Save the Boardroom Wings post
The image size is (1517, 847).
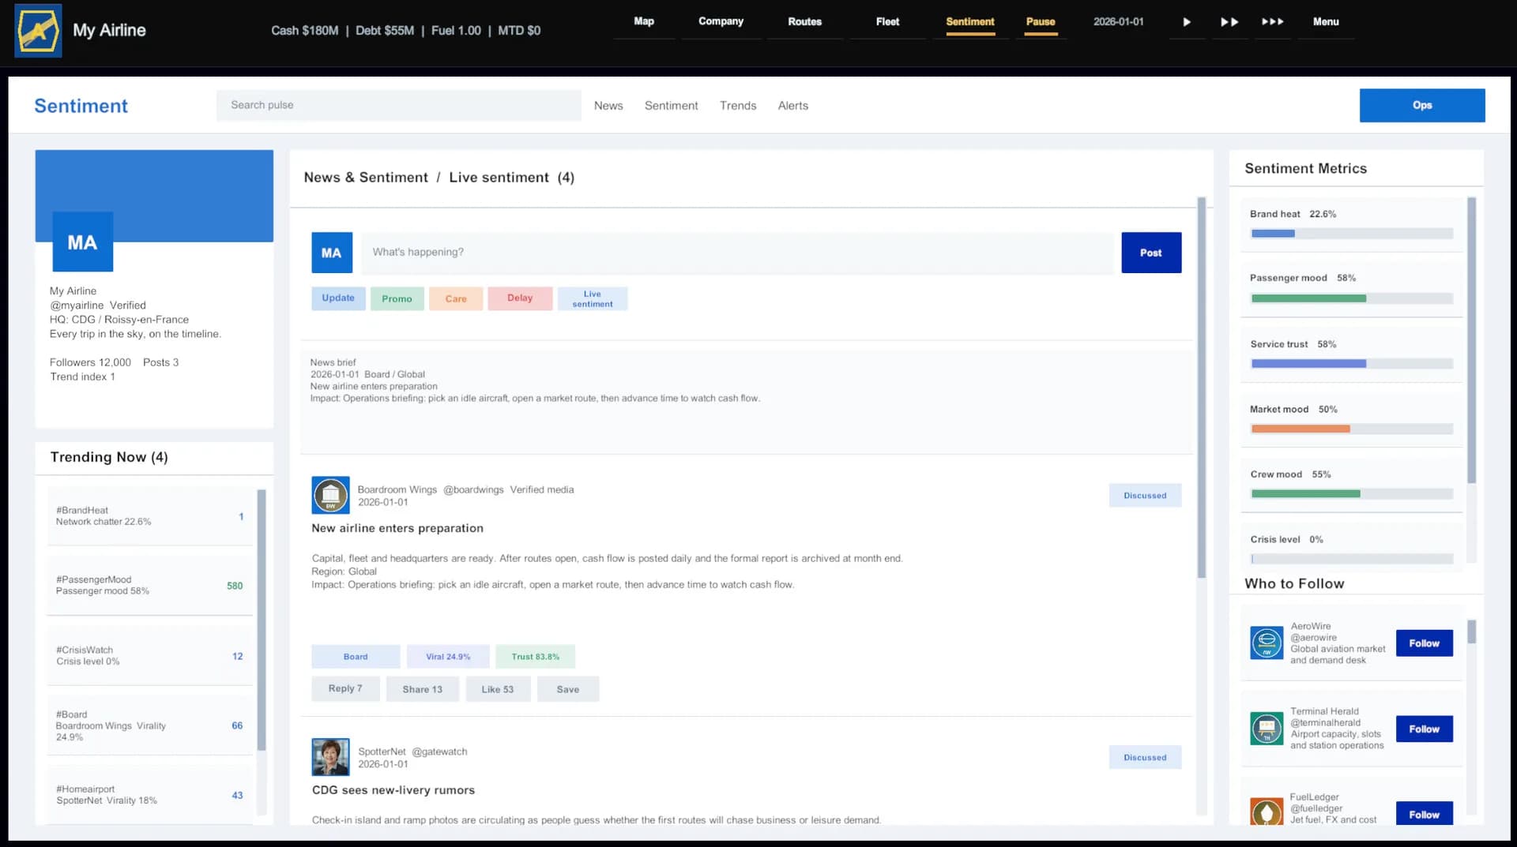[x=568, y=689]
